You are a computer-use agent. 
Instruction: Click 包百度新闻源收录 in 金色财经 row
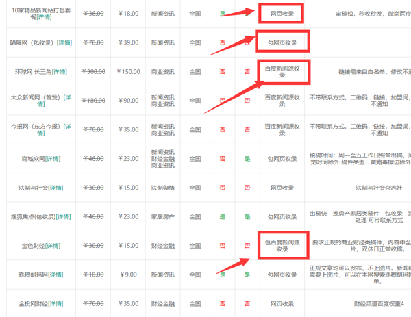[x=283, y=245]
